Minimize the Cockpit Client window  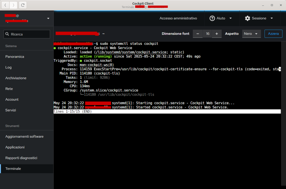pyautogui.click(x=263, y=5)
